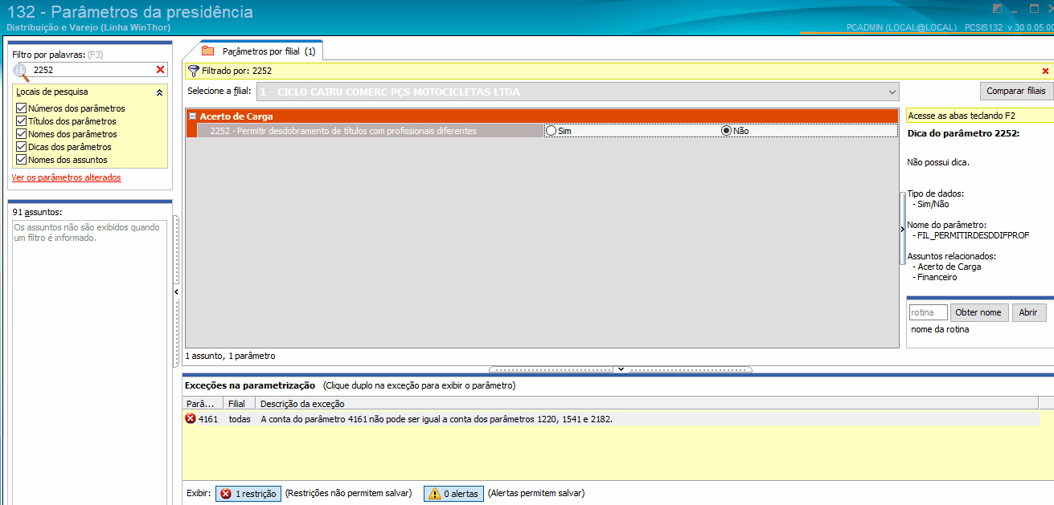Toggle Dicas dos parâmetros checkbox
Screen dimensions: 1054x505
[x=22, y=147]
